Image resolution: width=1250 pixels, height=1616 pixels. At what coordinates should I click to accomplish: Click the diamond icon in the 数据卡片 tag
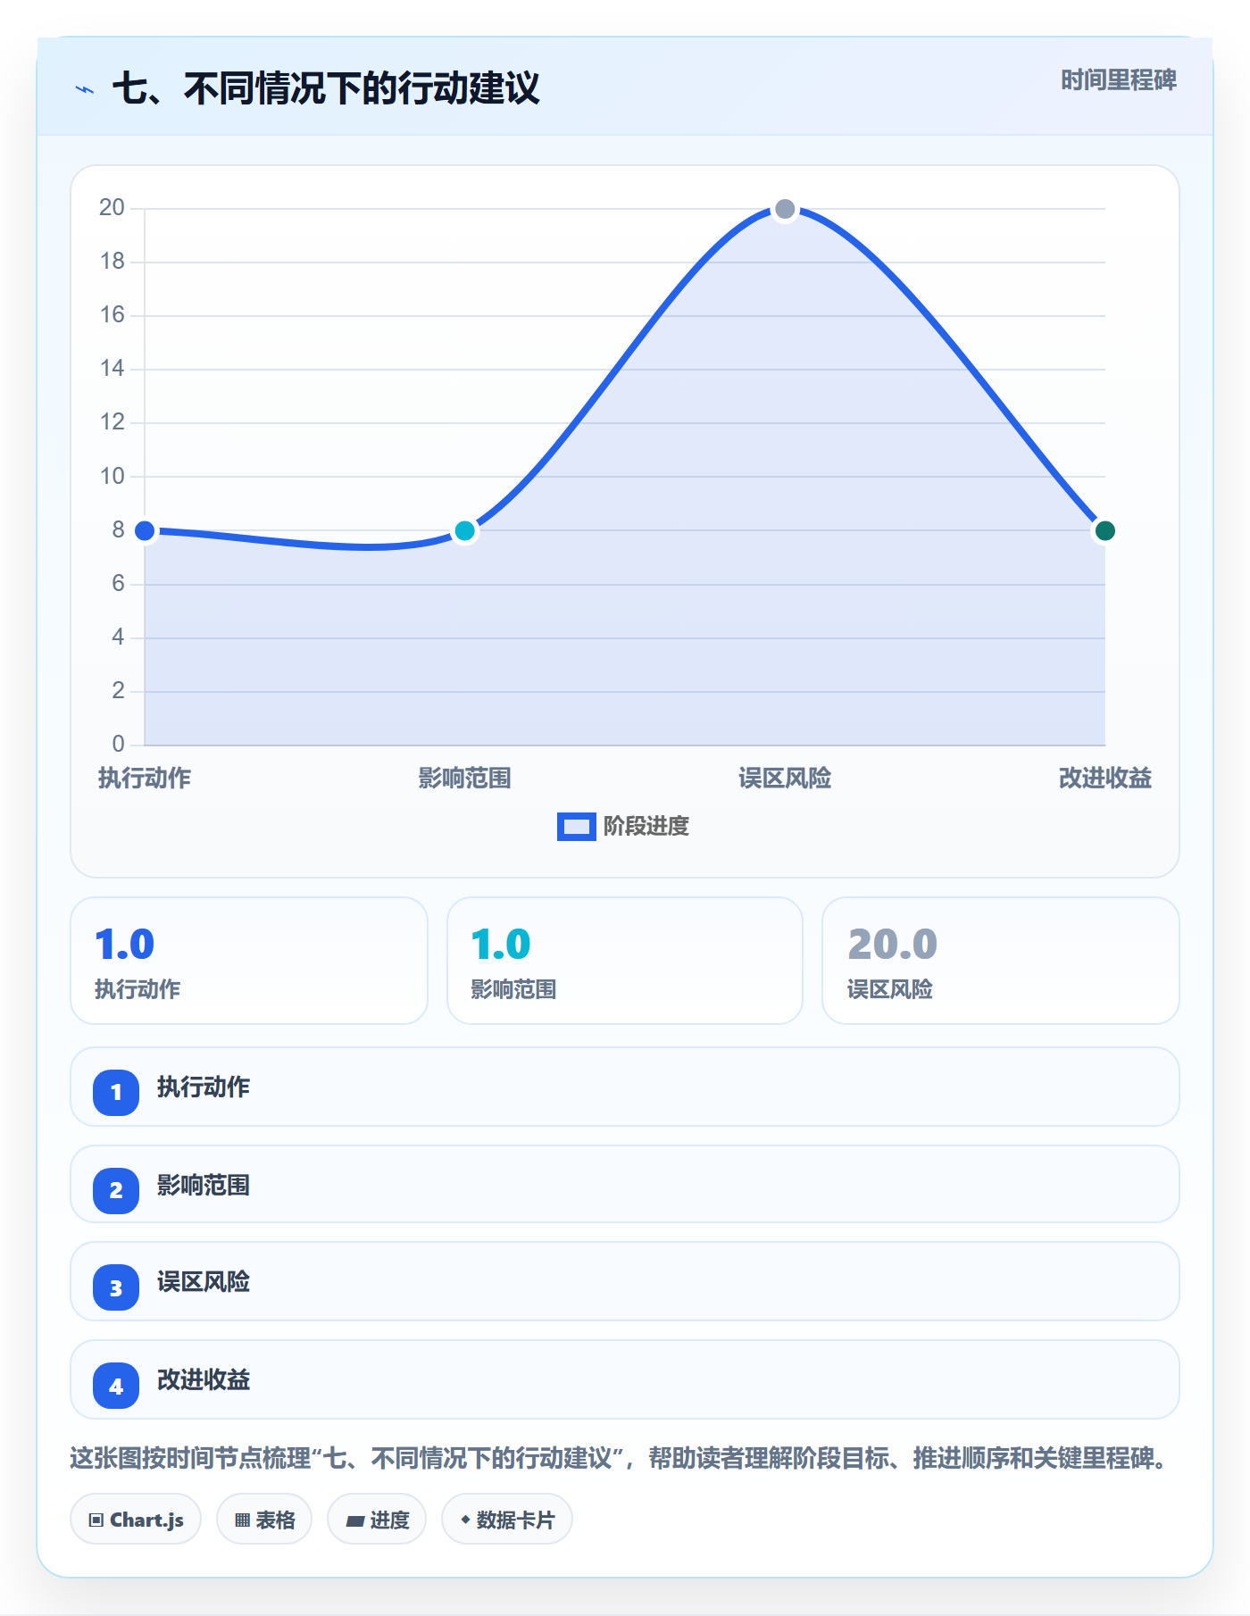(x=464, y=1520)
